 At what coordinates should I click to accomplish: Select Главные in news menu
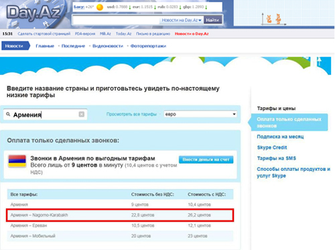45,46
